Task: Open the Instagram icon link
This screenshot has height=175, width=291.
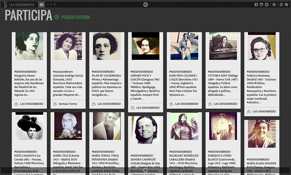Action: (x=262, y=5)
